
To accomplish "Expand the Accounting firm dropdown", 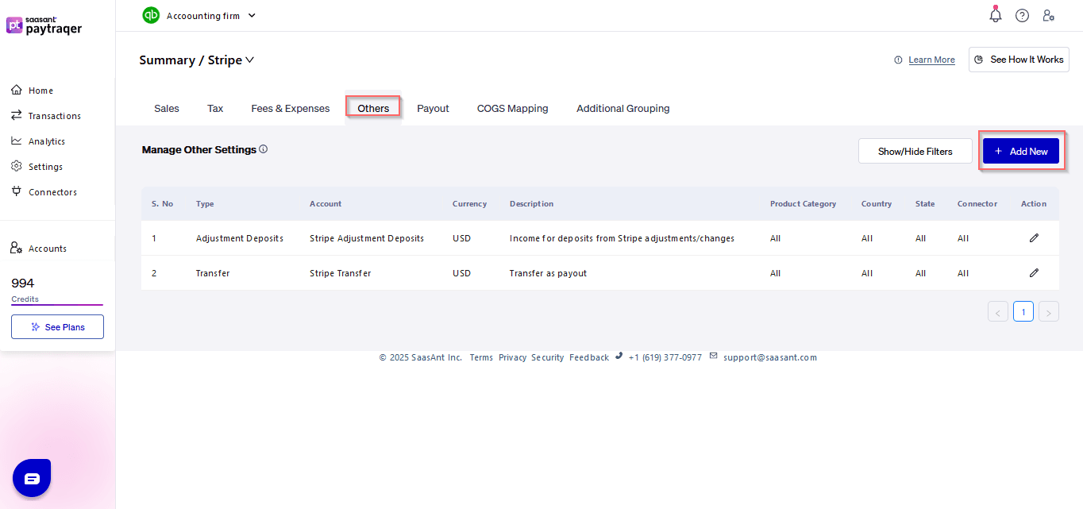I will click(x=210, y=15).
